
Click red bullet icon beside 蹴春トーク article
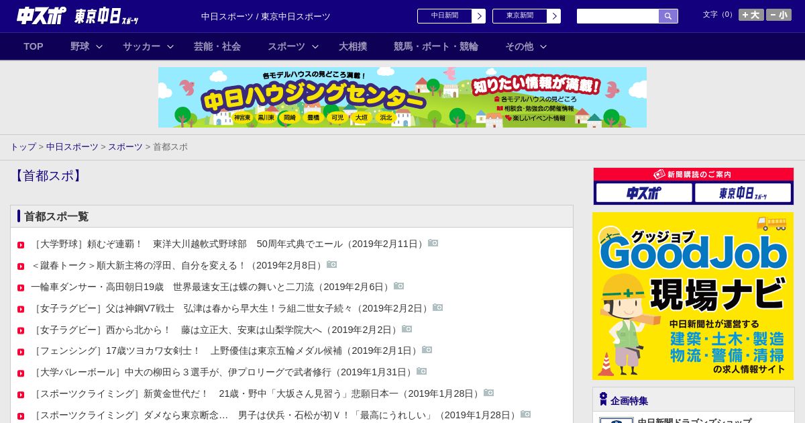(x=21, y=267)
